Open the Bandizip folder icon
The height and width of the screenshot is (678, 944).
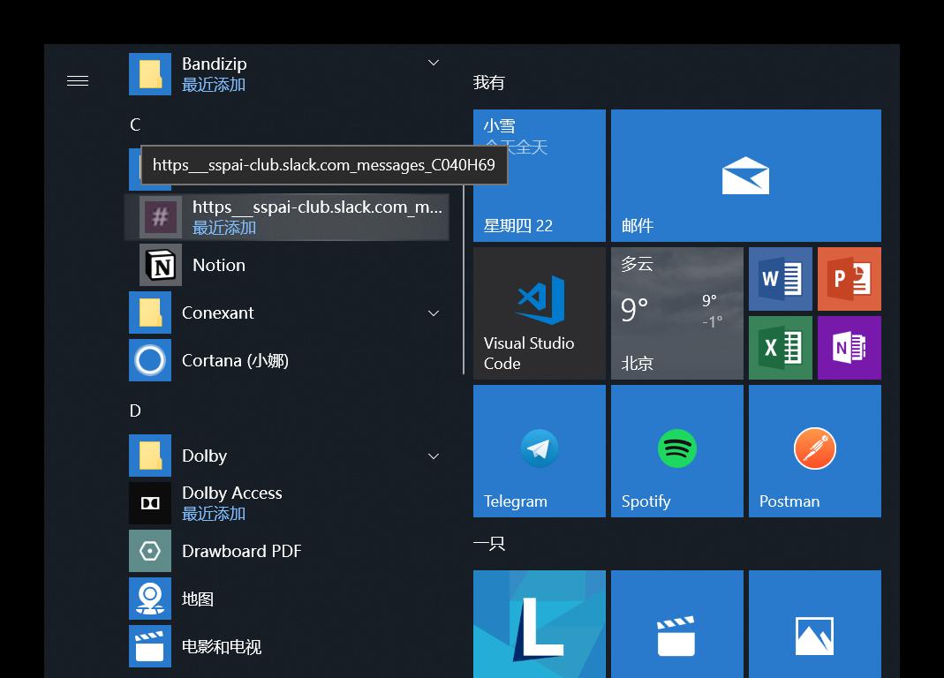click(x=150, y=74)
